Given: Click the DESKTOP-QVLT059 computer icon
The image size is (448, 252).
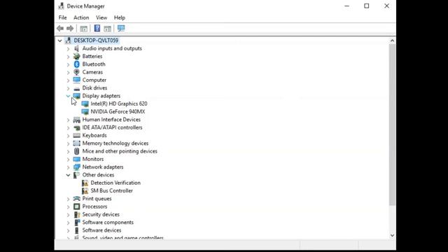Looking at the screenshot, I should 68,41.
